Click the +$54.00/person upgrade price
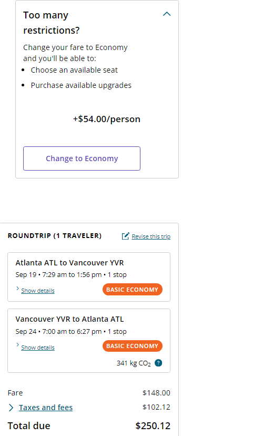The height and width of the screenshot is (436, 263). [107, 119]
